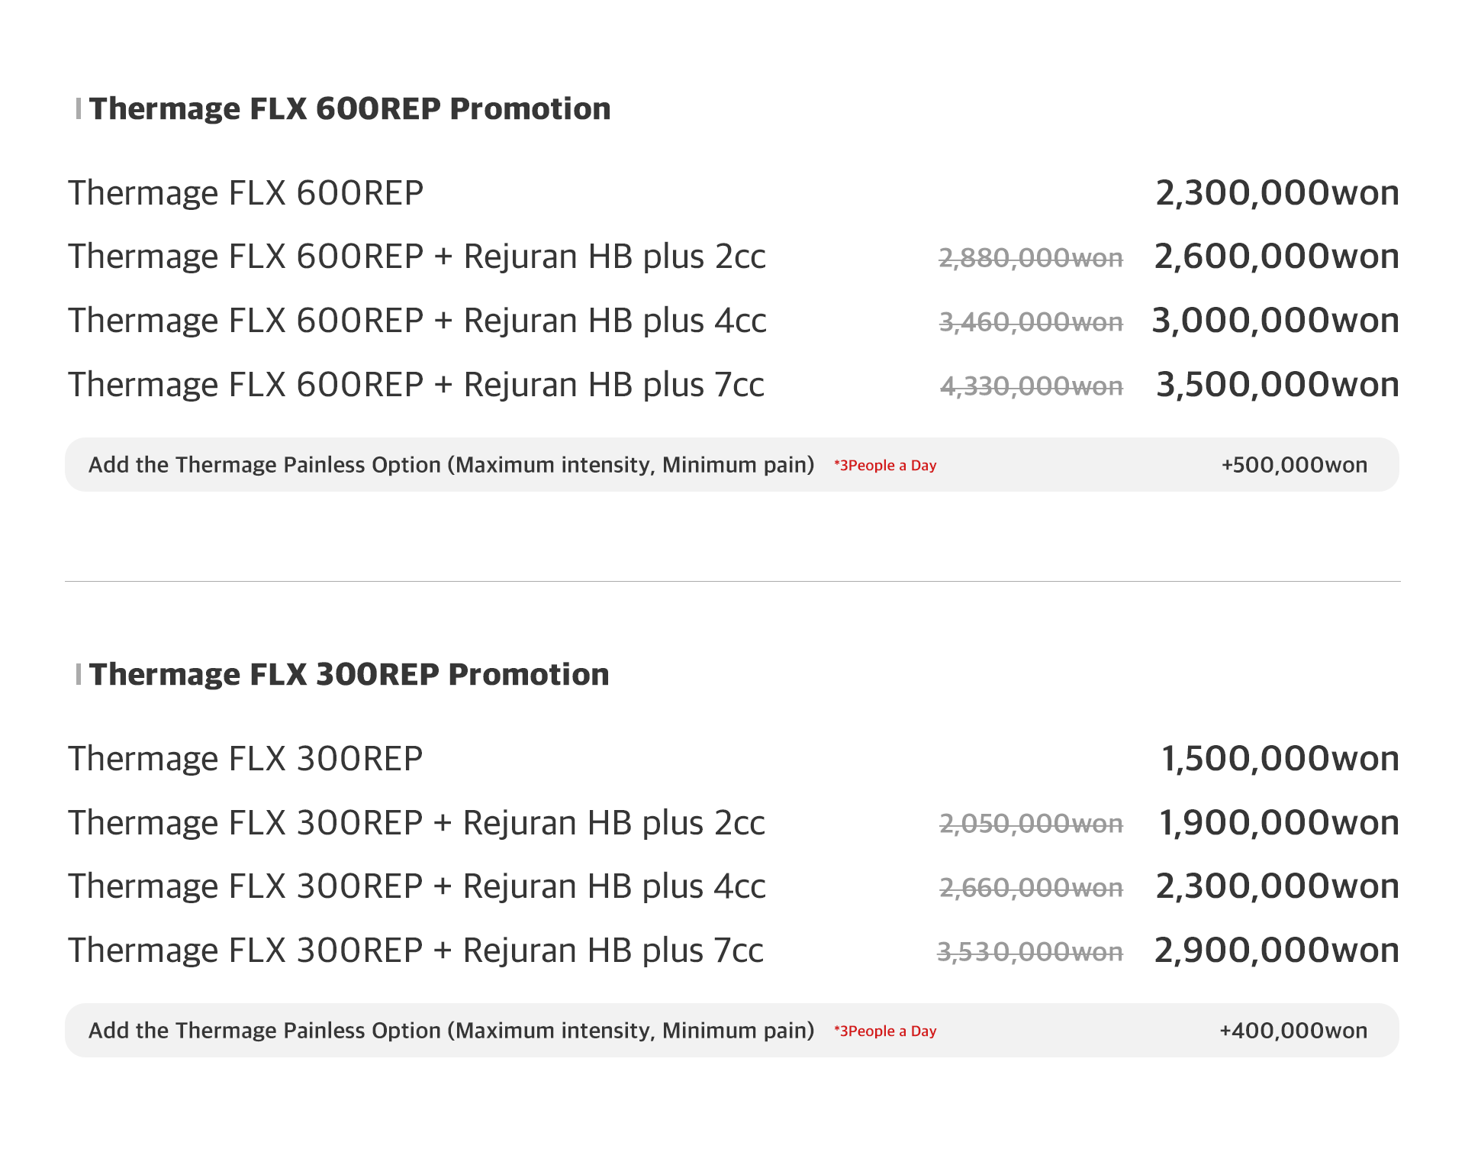Select the plain Thermage FLX 600REP item

246,193
